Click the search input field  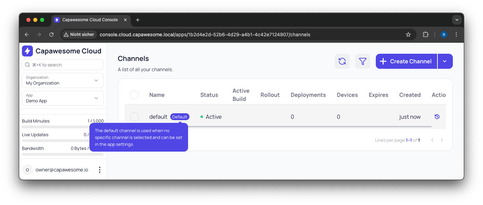[63, 65]
